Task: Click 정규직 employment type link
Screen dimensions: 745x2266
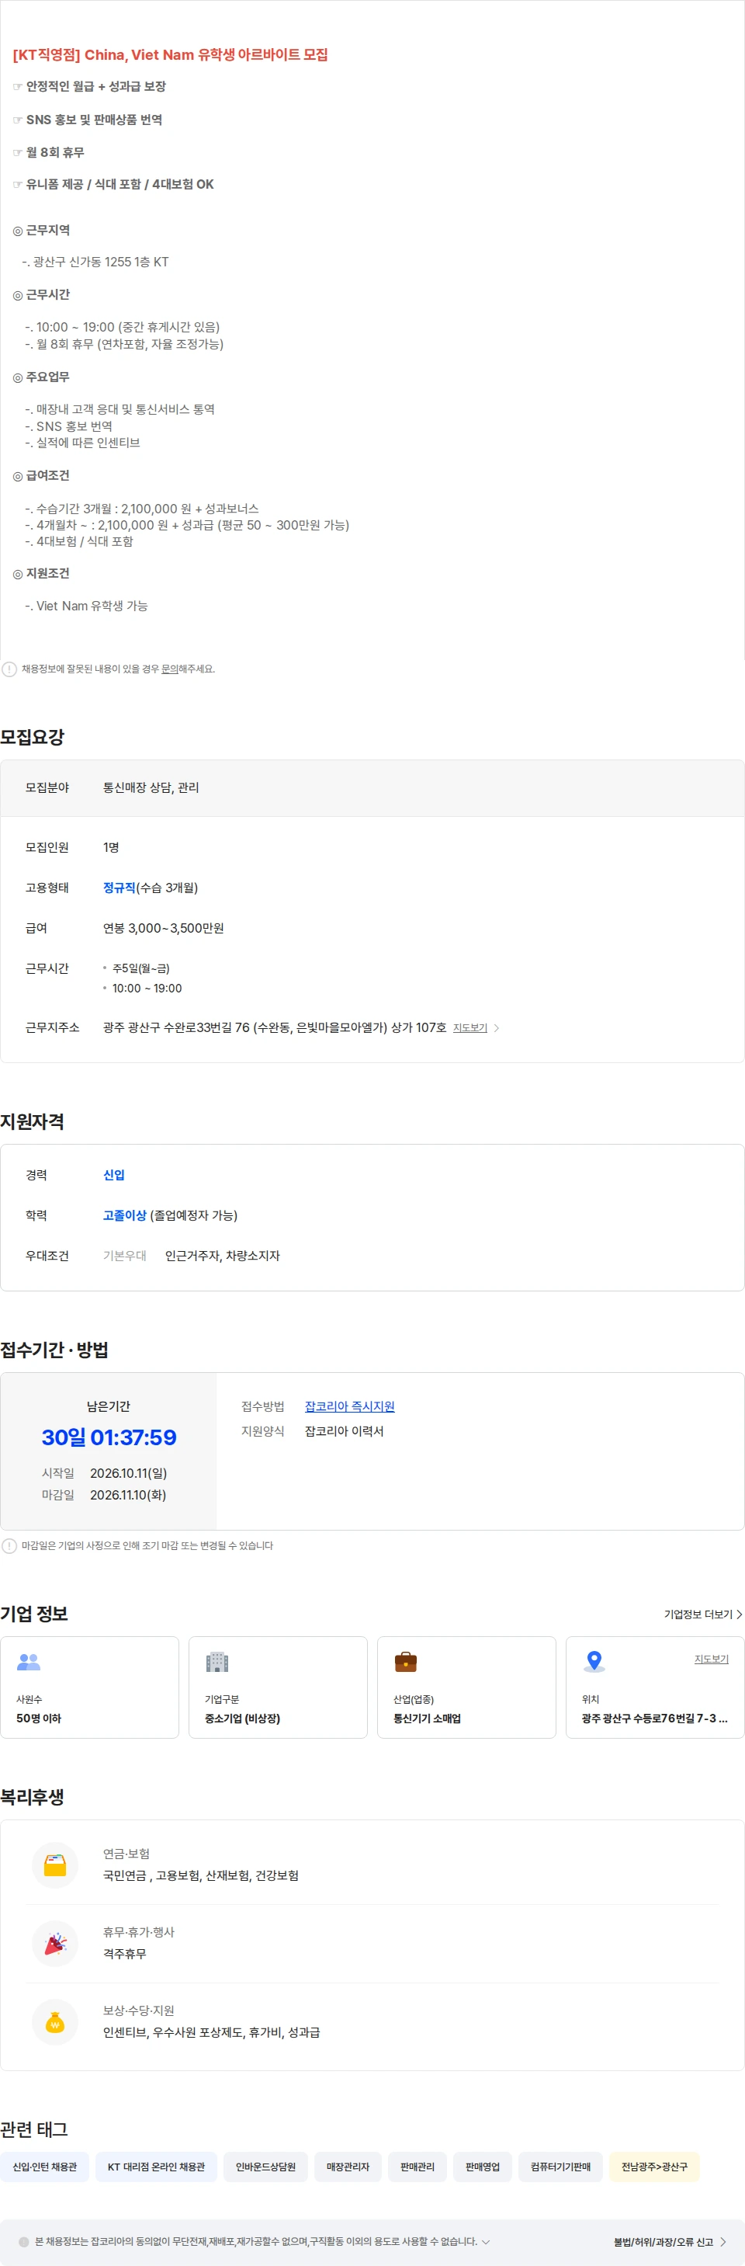Action: (x=119, y=888)
